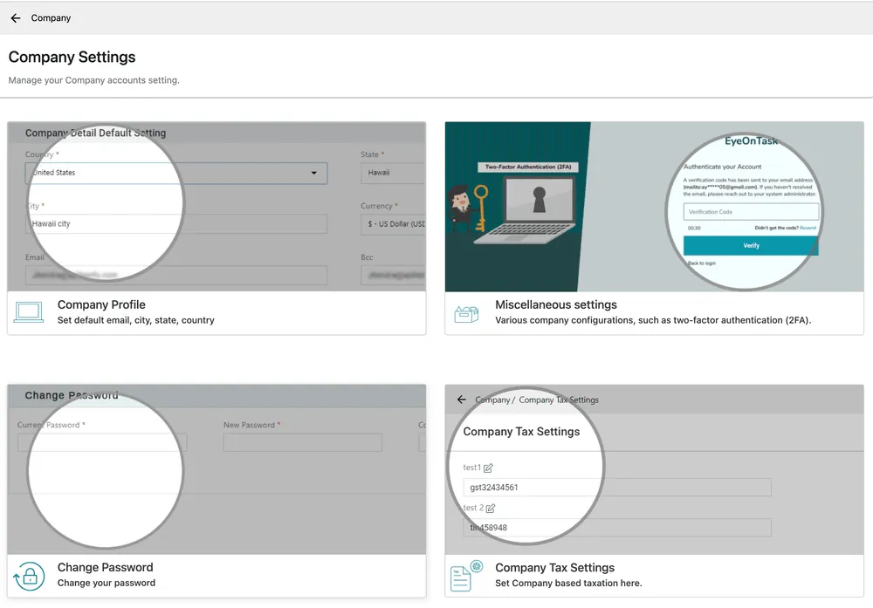Image resolution: width=873 pixels, height=608 pixels.
Task: Click the back arrow beside Company
Action: (x=16, y=17)
